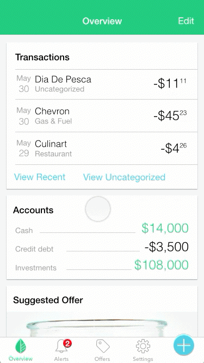Tap the Suggested Offer heading
Image resolution: width=204 pixels, height=363 pixels.
click(48, 300)
